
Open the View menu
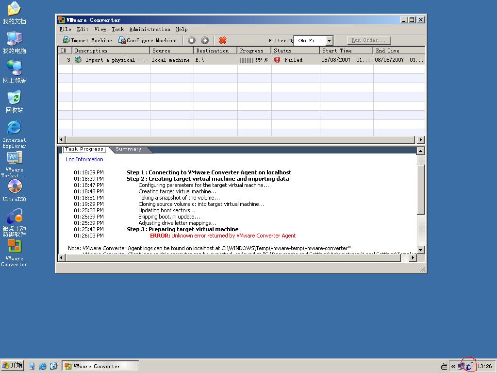coord(100,30)
